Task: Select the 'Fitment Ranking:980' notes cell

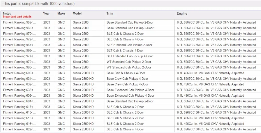Action: tap(21, 67)
